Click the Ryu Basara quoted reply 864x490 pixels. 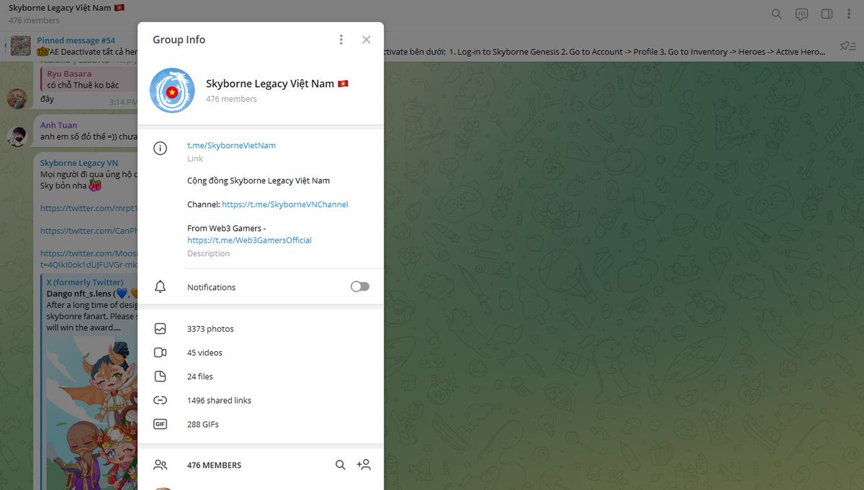[89, 79]
